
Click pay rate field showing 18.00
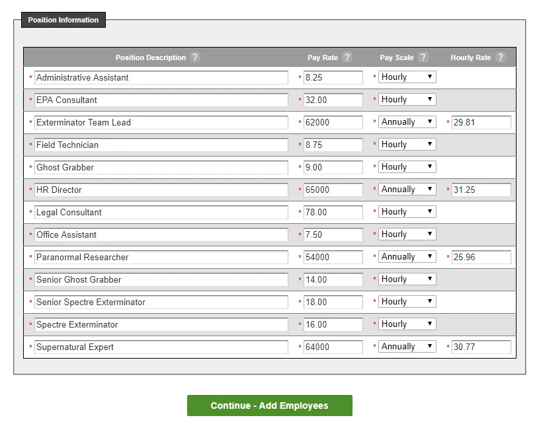333,302
